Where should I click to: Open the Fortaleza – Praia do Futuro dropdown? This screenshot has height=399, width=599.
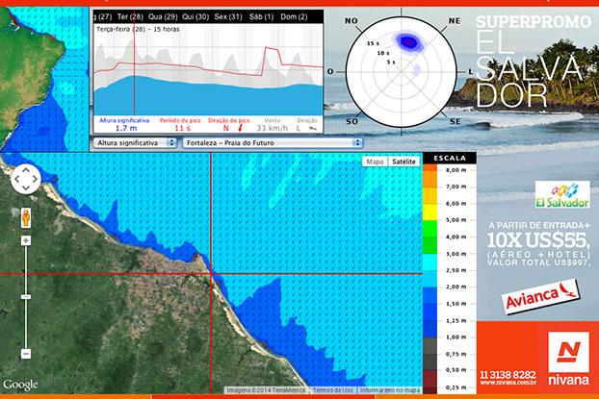[273, 142]
